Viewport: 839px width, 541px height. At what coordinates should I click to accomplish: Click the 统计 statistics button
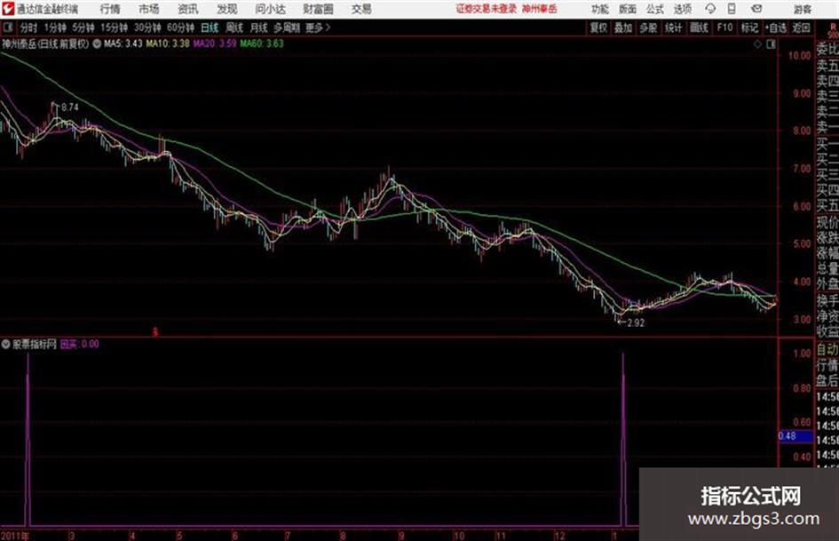tap(673, 28)
